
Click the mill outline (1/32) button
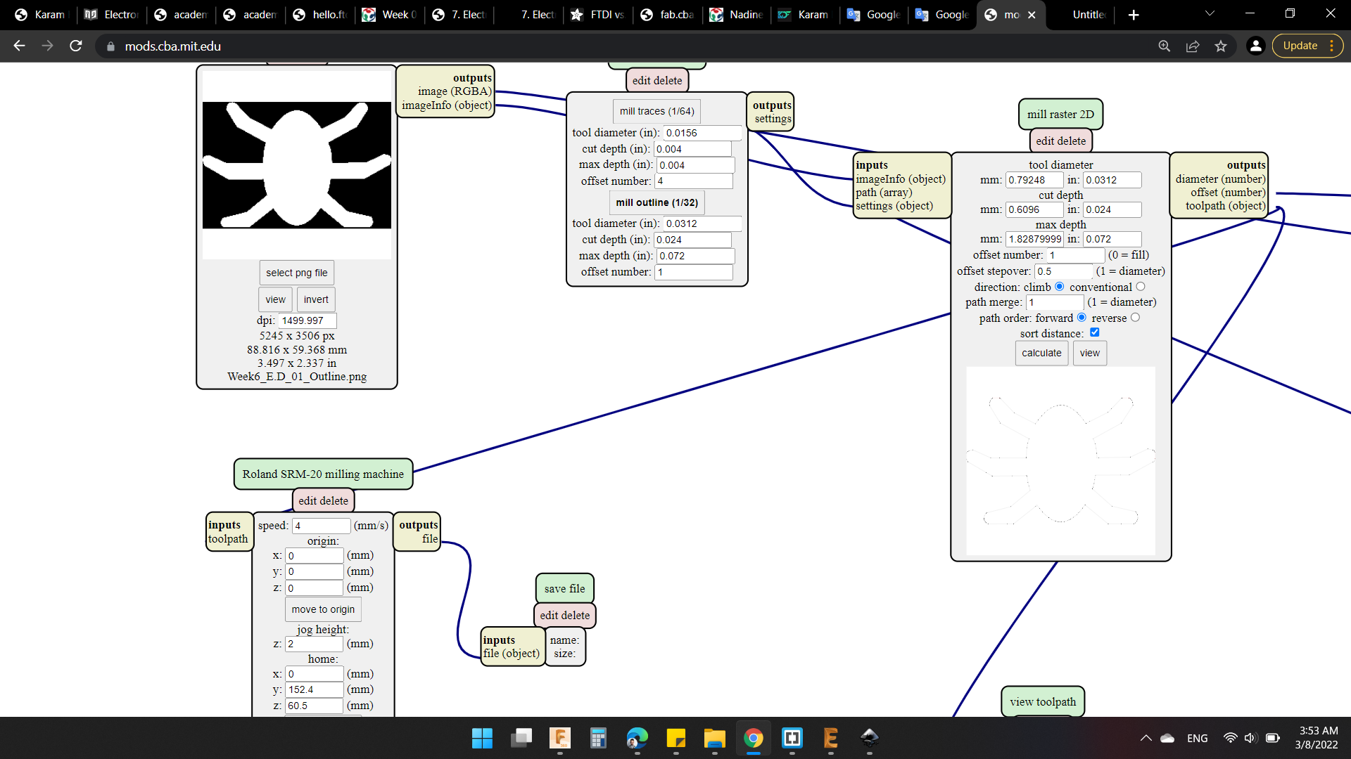[x=657, y=202]
